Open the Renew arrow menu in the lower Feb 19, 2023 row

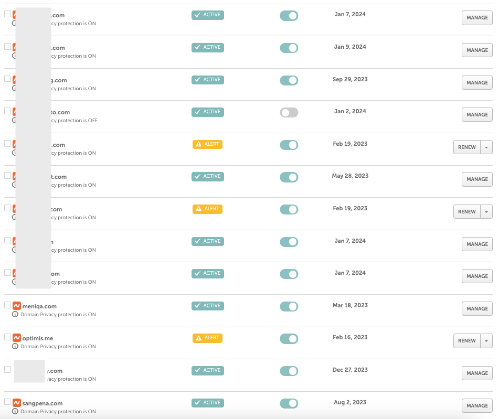486,212
